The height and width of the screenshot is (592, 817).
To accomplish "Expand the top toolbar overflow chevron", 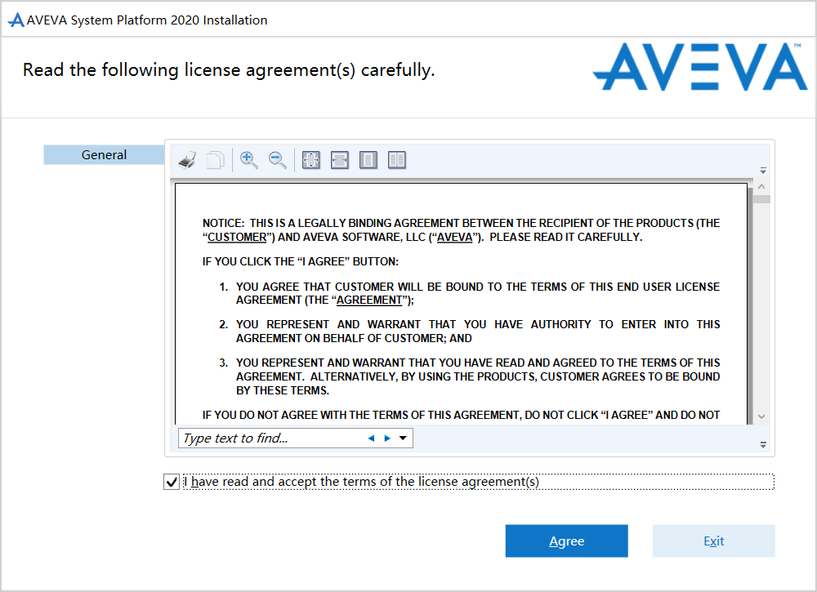I will [763, 171].
